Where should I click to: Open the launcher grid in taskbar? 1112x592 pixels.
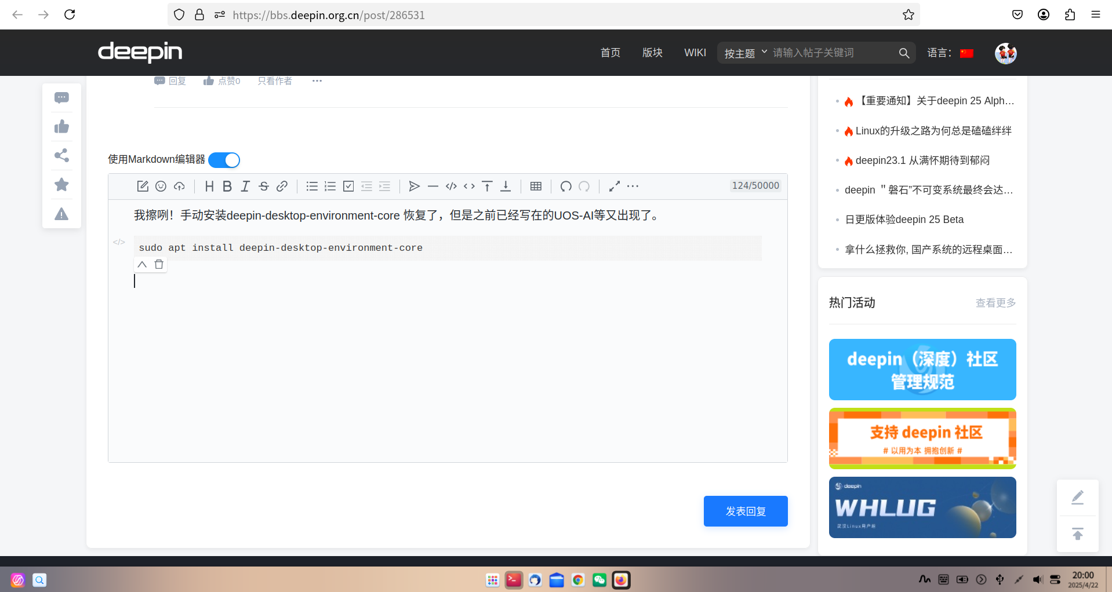493,580
